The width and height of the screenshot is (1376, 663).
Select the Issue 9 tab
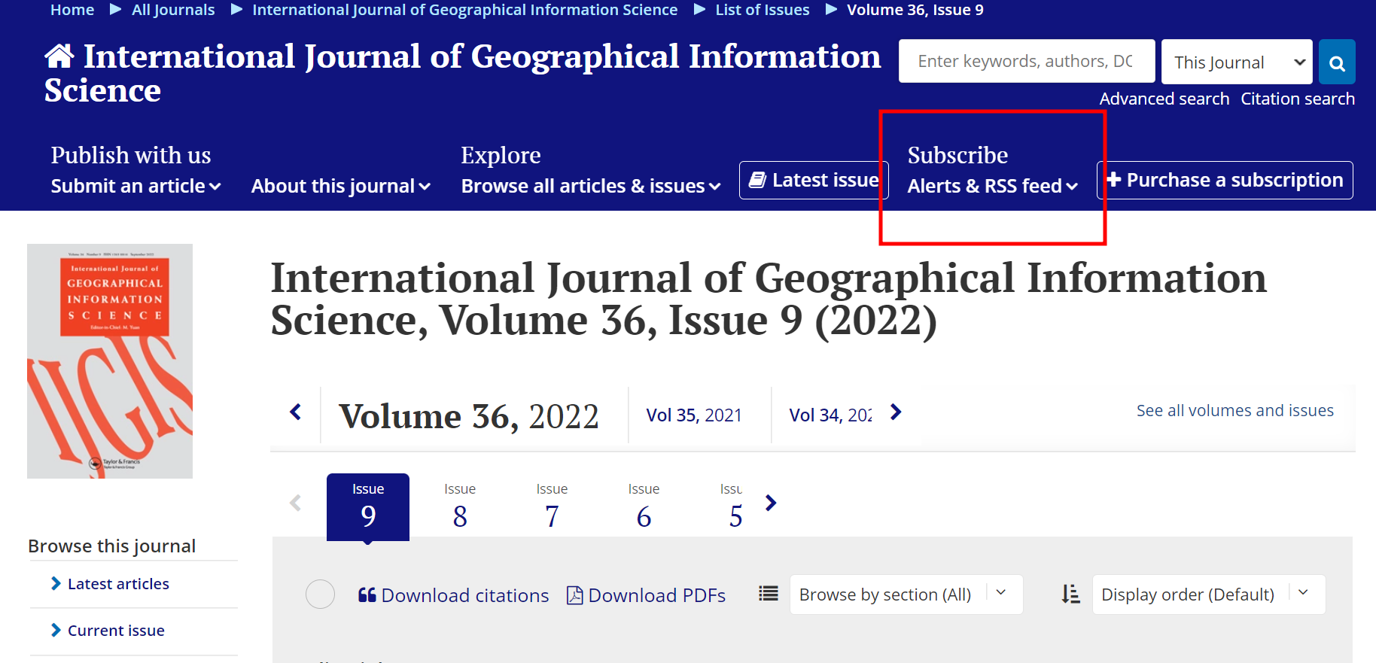pyautogui.click(x=368, y=506)
